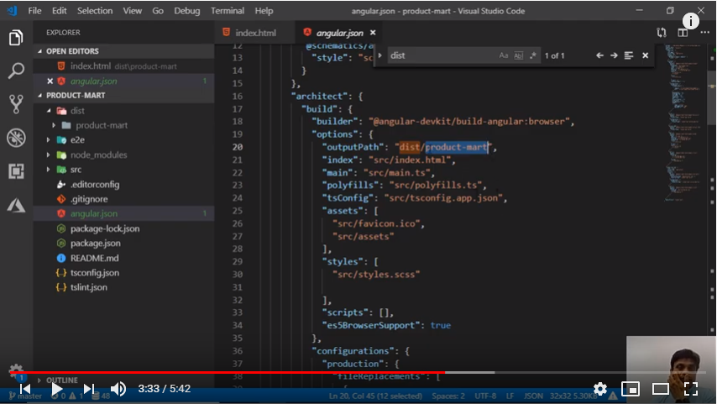The height and width of the screenshot is (404, 717).
Task: Toggle Match Whole Word in find widget
Action: 518,55
